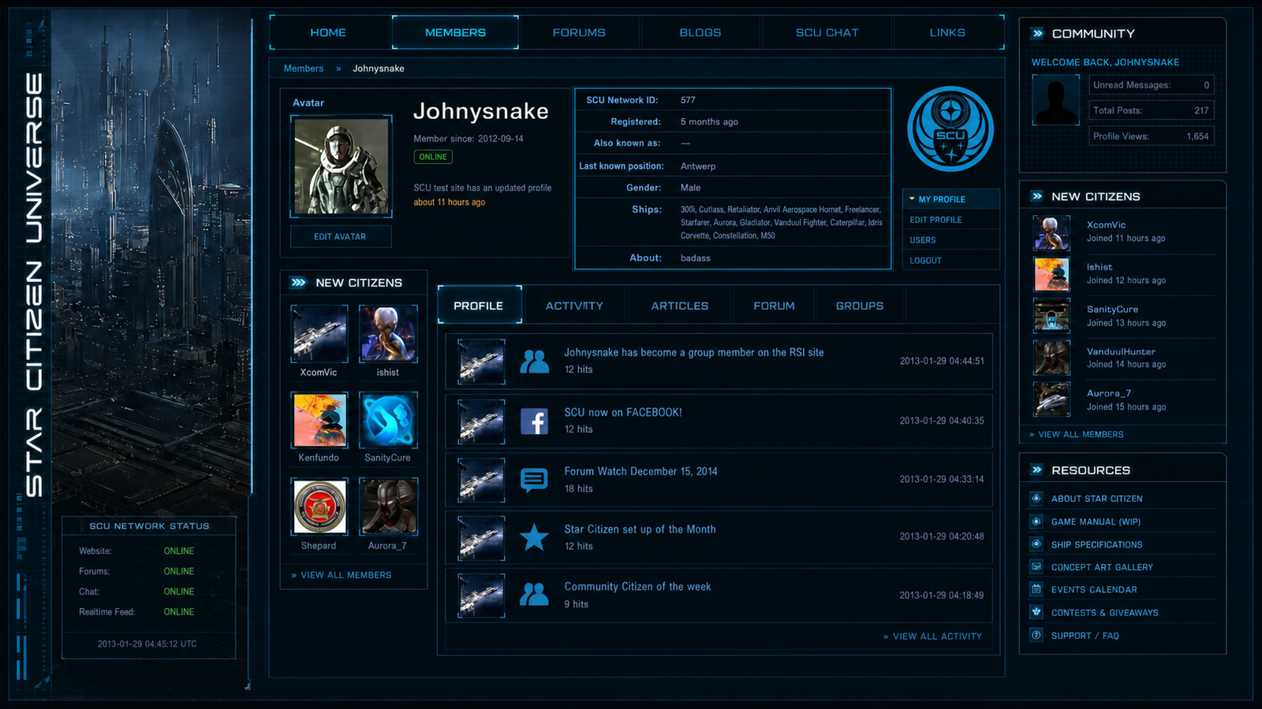1262x709 pixels.
Task: Click the SCU shield emblem logo
Action: pos(950,129)
